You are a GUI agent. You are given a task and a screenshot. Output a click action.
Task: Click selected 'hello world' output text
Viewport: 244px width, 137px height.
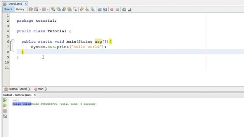click(22, 104)
